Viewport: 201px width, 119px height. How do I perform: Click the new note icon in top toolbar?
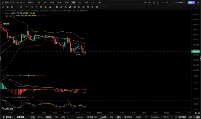click(158, 2)
